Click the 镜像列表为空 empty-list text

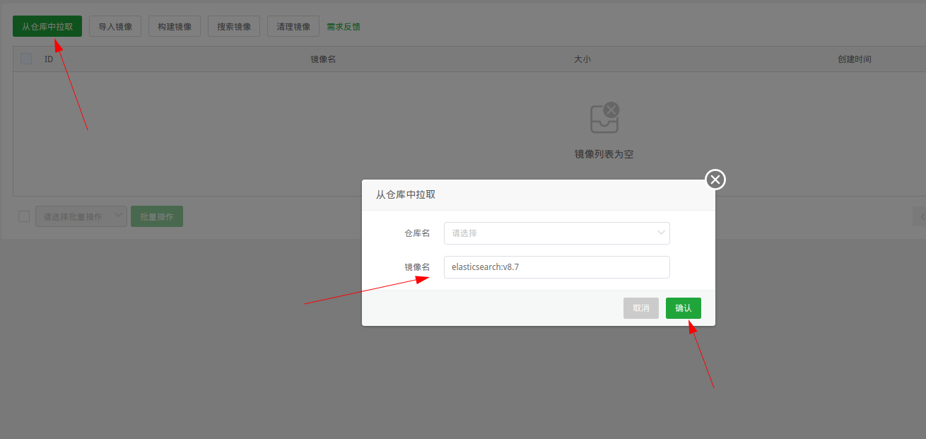(604, 153)
